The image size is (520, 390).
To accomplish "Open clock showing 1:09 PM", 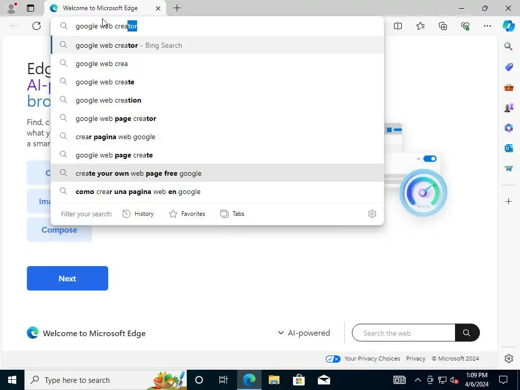I will click(477, 380).
